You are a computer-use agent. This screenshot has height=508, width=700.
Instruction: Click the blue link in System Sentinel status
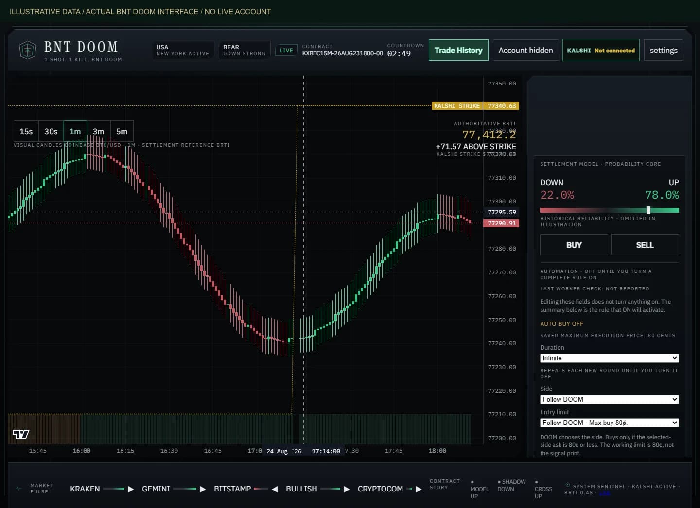[604, 493]
